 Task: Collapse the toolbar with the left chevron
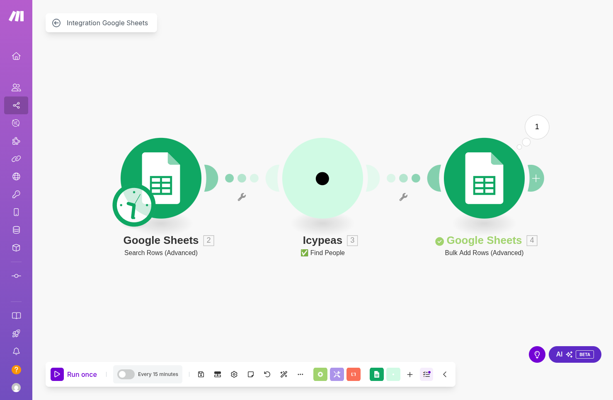point(445,374)
